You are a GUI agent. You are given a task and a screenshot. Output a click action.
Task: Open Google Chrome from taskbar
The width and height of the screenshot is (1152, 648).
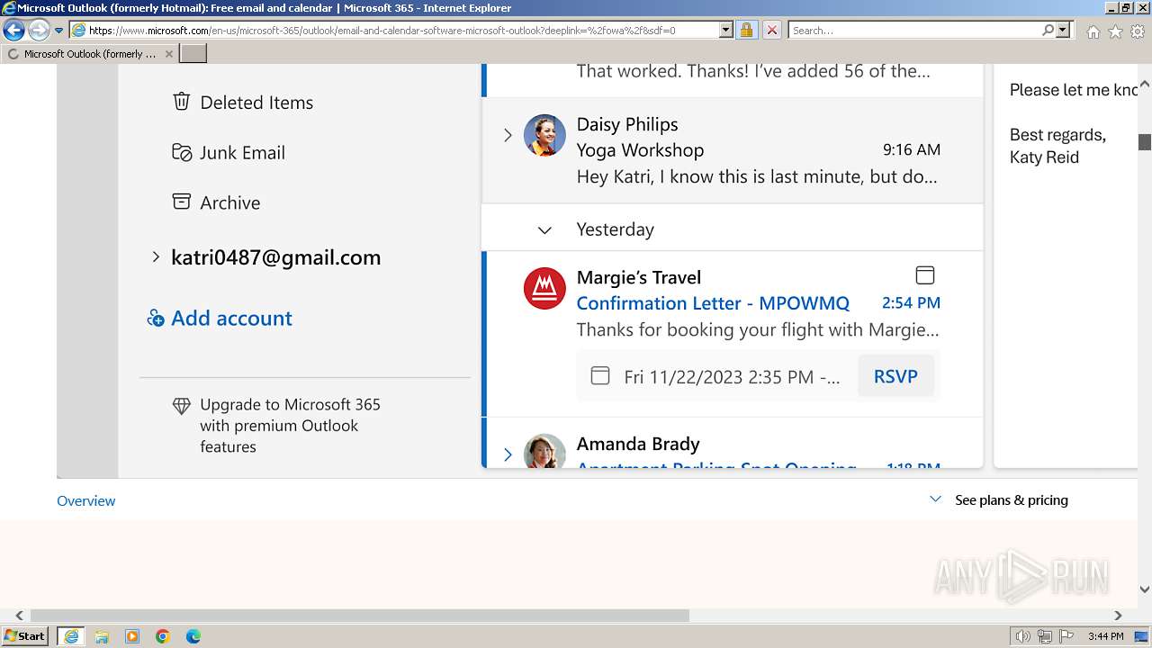click(163, 636)
